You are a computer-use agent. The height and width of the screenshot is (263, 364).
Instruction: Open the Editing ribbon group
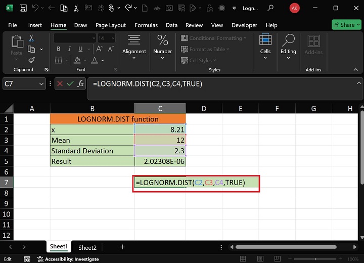tap(288, 46)
